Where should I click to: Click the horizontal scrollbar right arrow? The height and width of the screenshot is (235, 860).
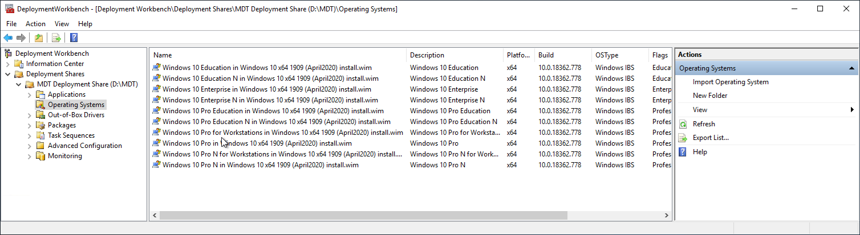point(667,216)
